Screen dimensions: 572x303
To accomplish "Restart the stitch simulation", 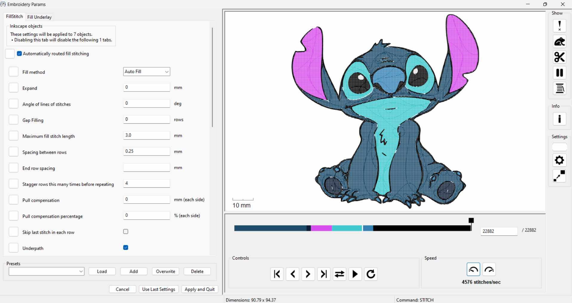I will tap(371, 274).
